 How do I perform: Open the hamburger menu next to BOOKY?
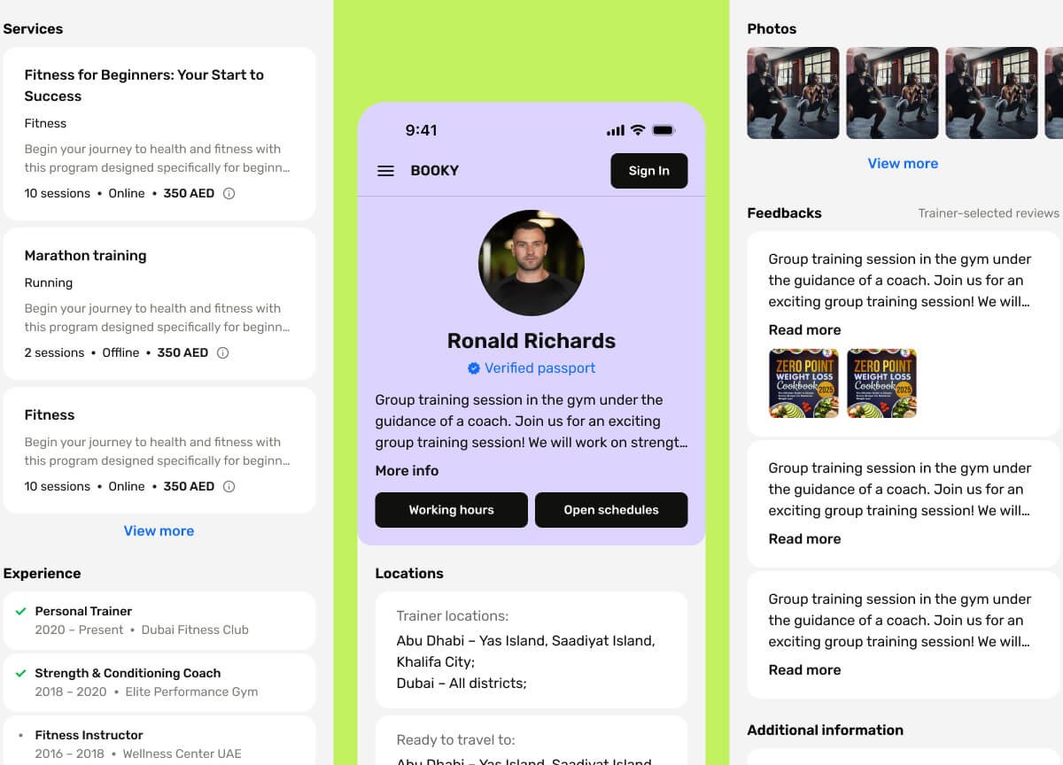385,171
